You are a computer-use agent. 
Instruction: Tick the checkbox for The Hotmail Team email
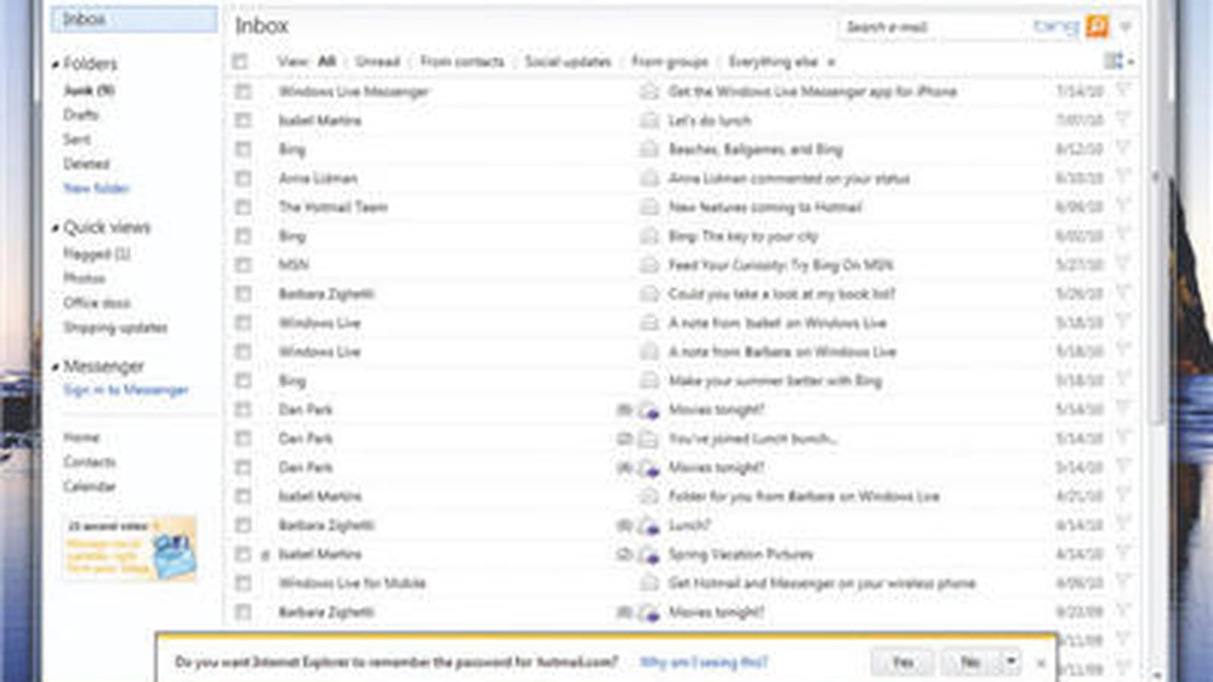click(243, 207)
